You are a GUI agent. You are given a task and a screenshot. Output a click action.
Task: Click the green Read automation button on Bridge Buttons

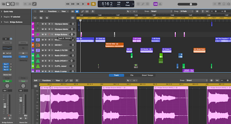tap(7, 81)
